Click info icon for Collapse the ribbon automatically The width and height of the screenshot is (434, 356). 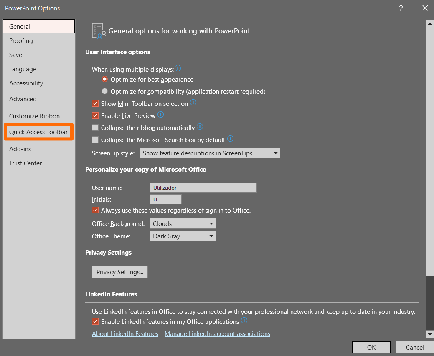click(200, 127)
